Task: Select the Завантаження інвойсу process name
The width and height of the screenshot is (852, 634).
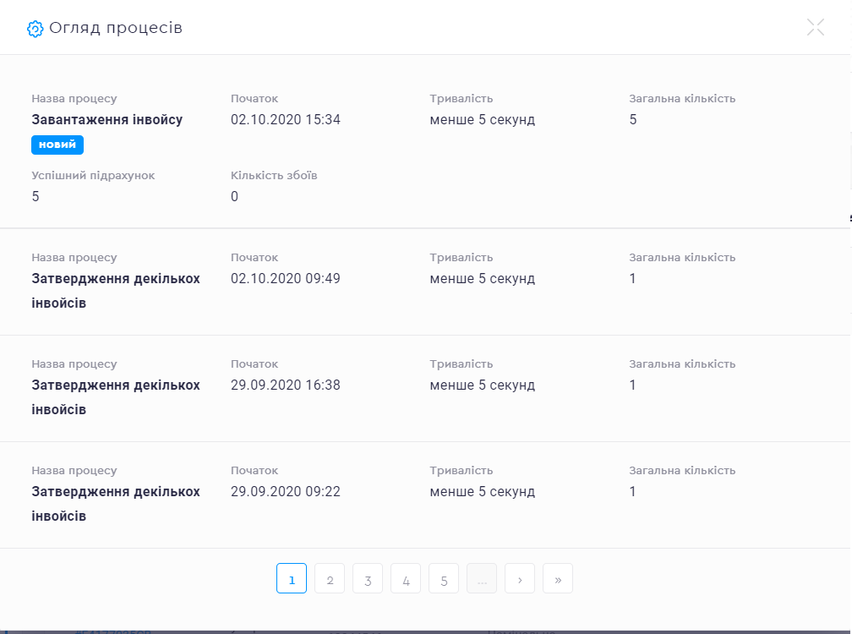Action: coord(107,120)
